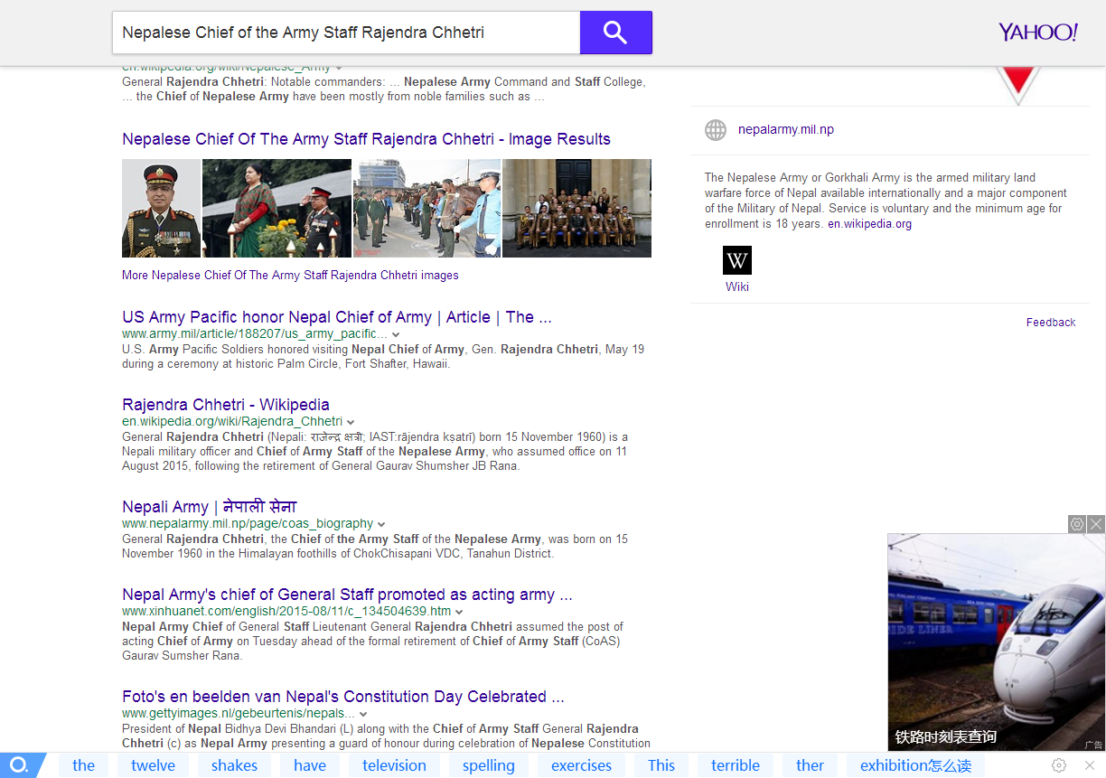This screenshot has width=1106, height=778.
Task: Expand dropdown next to xinhuanet.com URL
Action: coord(459,612)
